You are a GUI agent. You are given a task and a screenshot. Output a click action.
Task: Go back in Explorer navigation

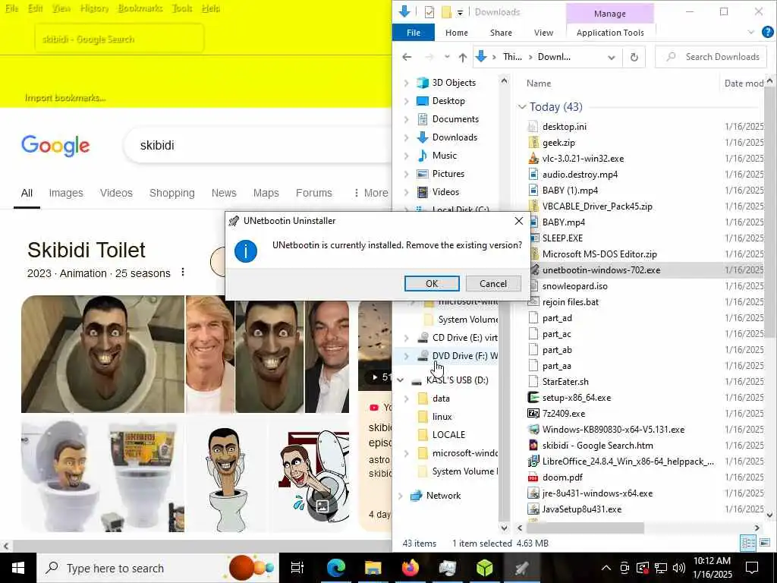coord(407,57)
